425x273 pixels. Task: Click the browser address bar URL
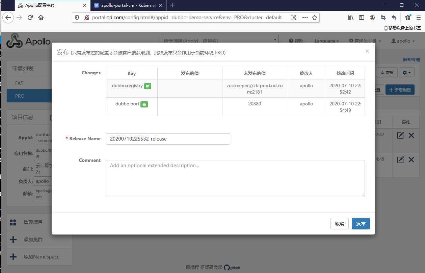[187, 18]
